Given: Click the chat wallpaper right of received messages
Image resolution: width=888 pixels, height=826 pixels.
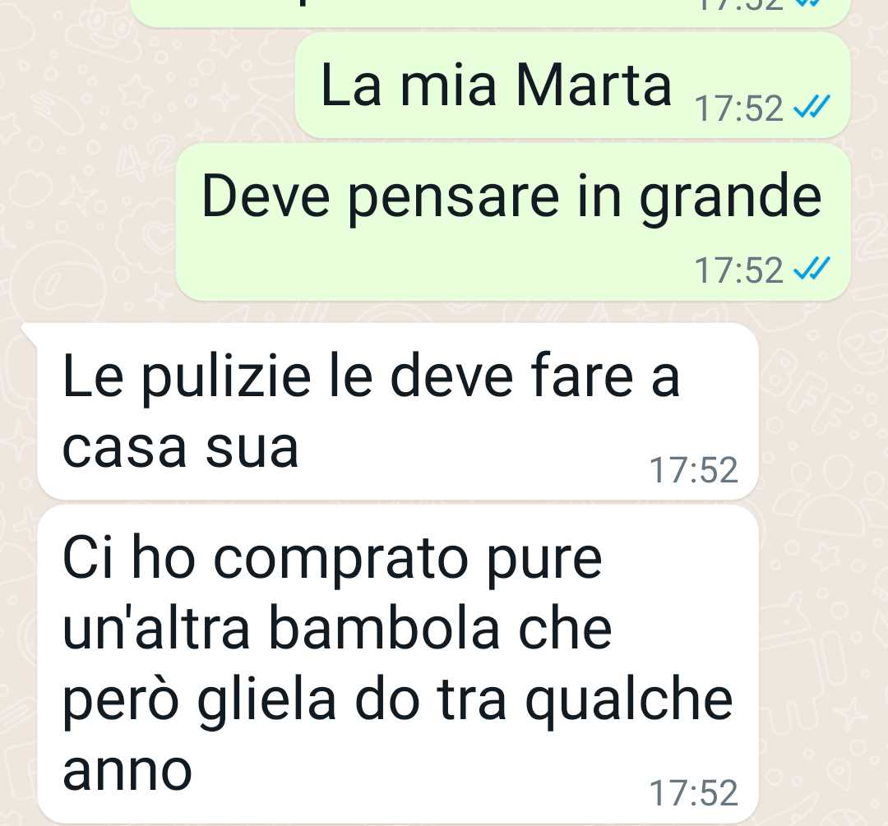Looking at the screenshot, I should click(823, 566).
